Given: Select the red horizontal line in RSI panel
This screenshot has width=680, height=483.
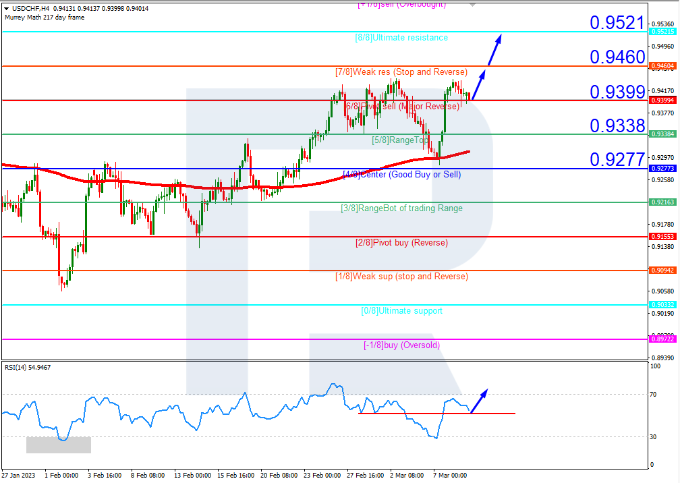Looking at the screenshot, I should (436, 414).
